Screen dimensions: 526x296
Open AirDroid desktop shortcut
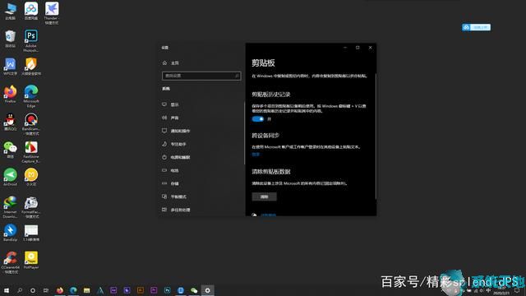pos(11,178)
